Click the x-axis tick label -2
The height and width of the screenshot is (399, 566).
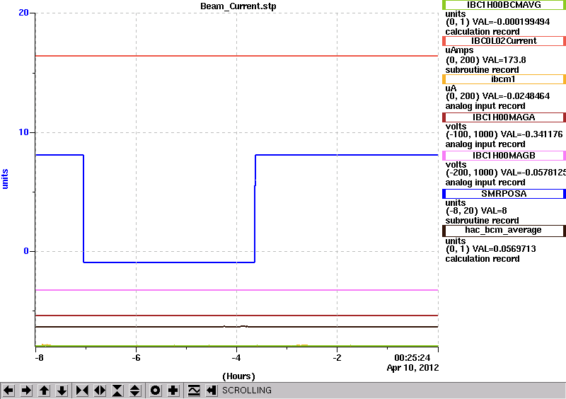(337, 358)
